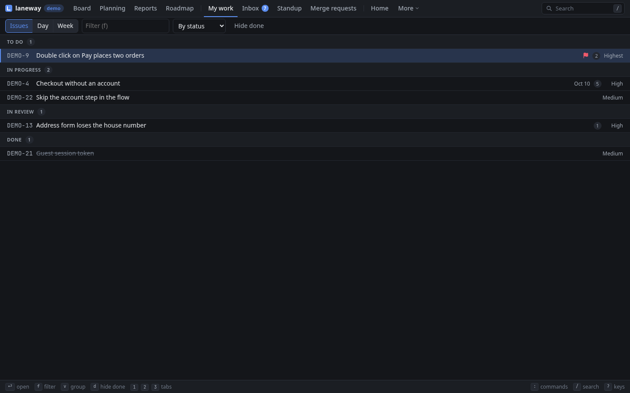
Task: Switch to the Day view
Action: [43, 26]
